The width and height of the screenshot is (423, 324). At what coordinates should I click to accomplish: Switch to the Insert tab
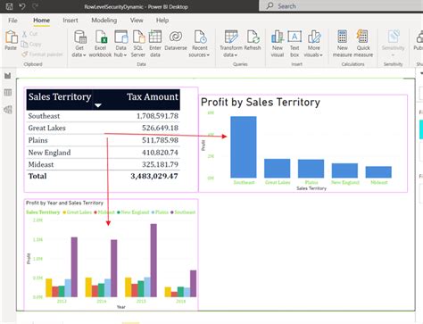point(70,21)
